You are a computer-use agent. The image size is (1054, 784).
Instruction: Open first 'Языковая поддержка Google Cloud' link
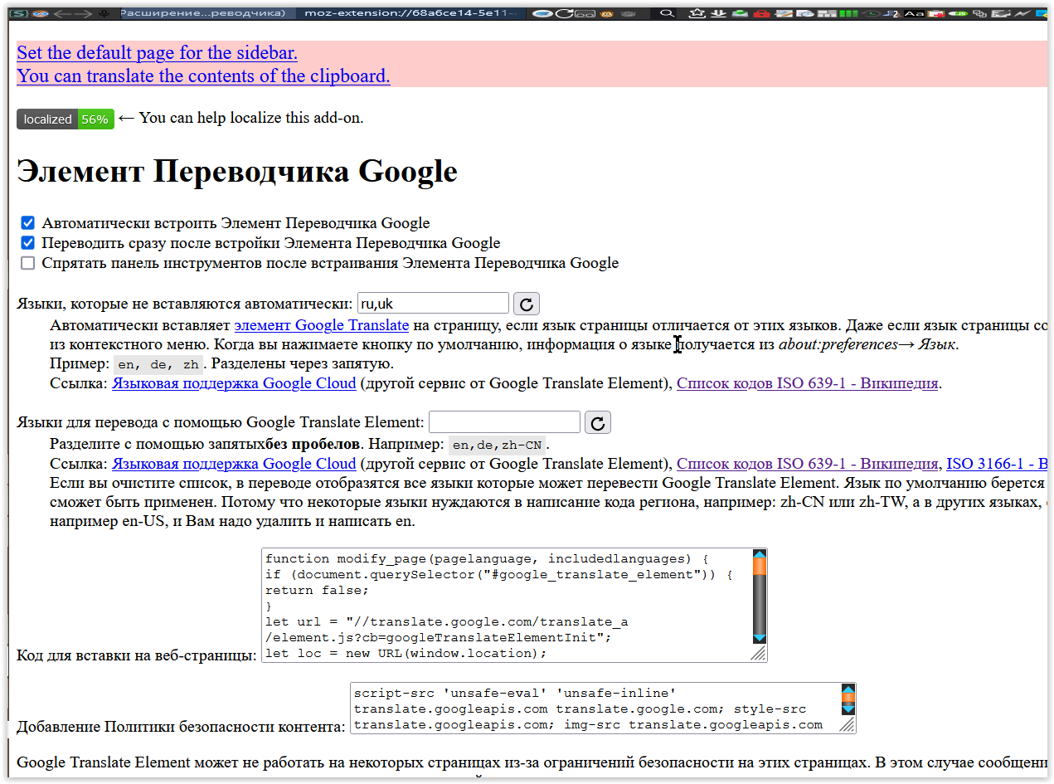pos(234,383)
